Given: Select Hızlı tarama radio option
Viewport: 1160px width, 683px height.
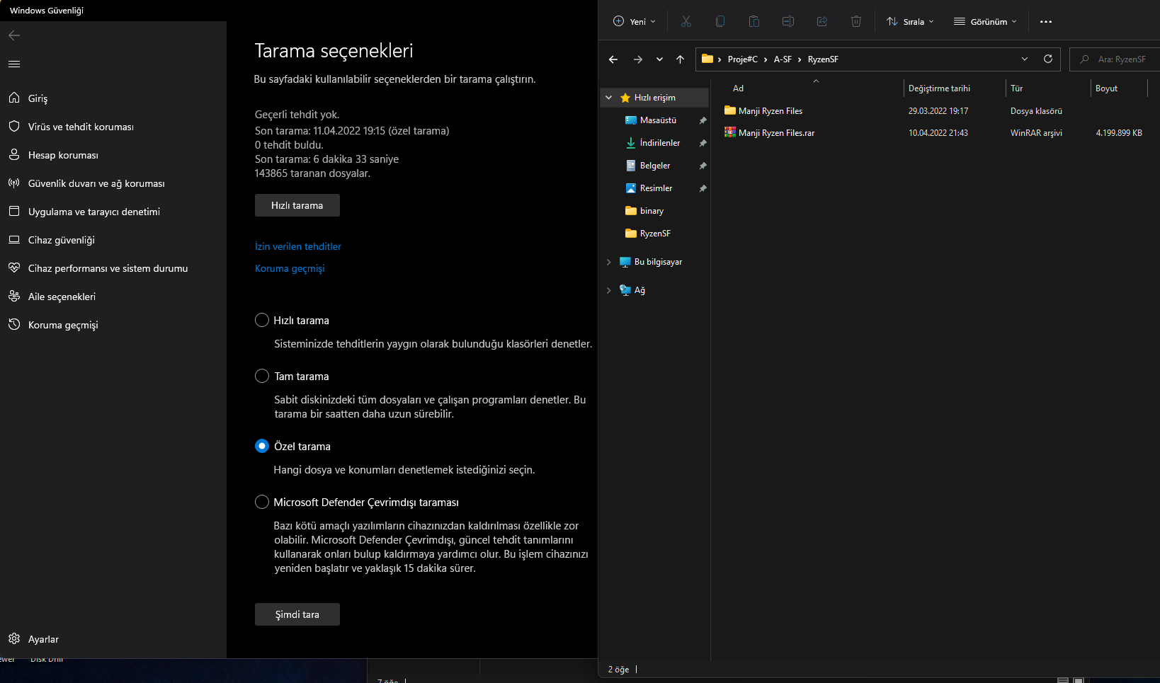Looking at the screenshot, I should click(x=262, y=320).
